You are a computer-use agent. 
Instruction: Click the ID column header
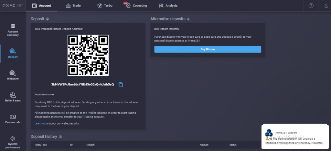tap(71, 145)
